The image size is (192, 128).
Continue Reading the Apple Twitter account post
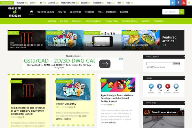tap(108, 123)
